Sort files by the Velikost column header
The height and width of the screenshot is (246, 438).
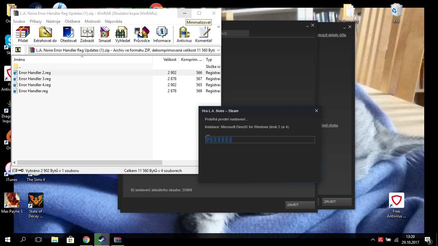(165, 59)
